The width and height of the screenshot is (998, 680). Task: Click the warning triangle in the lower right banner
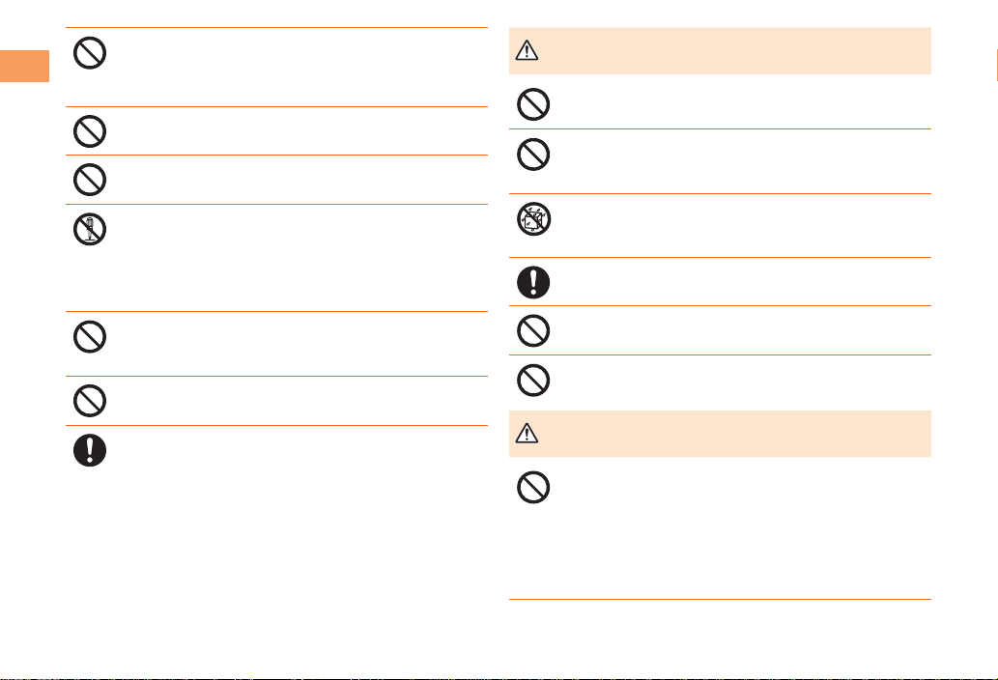pos(527,434)
